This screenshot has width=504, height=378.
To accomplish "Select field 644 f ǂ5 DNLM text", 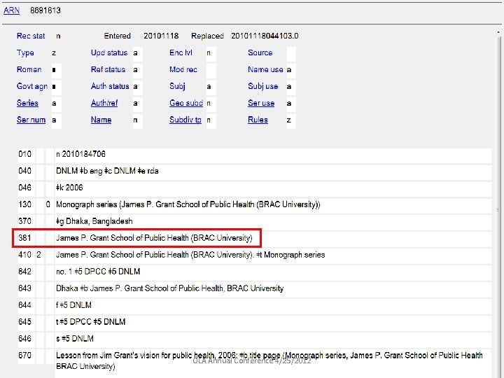I will click(73, 304).
